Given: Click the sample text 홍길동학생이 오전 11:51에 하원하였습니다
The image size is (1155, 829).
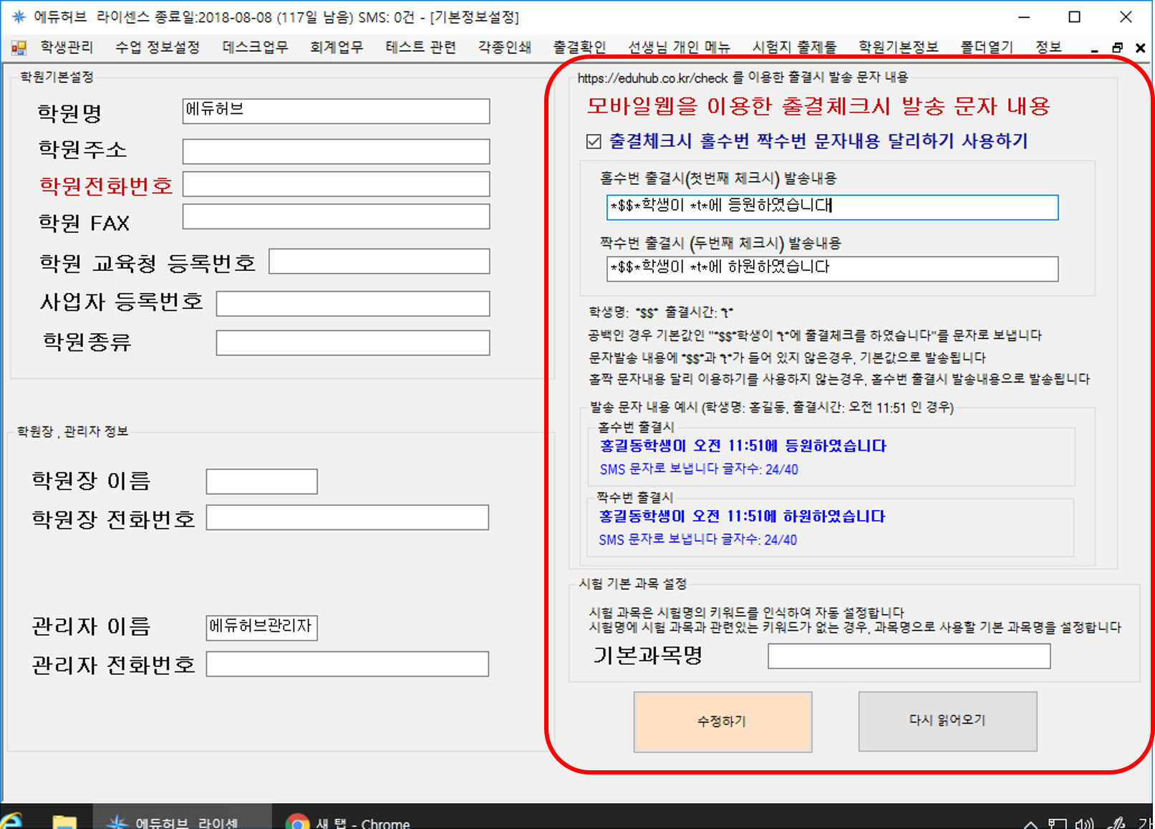Looking at the screenshot, I should (x=743, y=516).
